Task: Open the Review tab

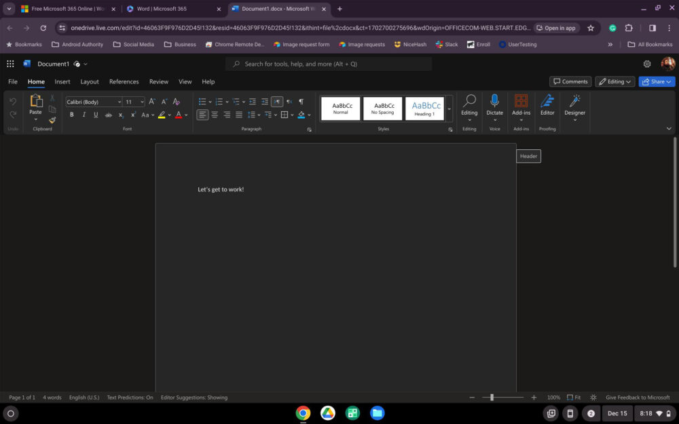Action: pyautogui.click(x=158, y=81)
